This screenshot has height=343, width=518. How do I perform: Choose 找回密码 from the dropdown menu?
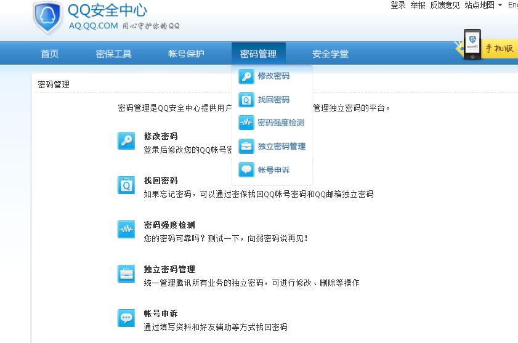(x=273, y=100)
